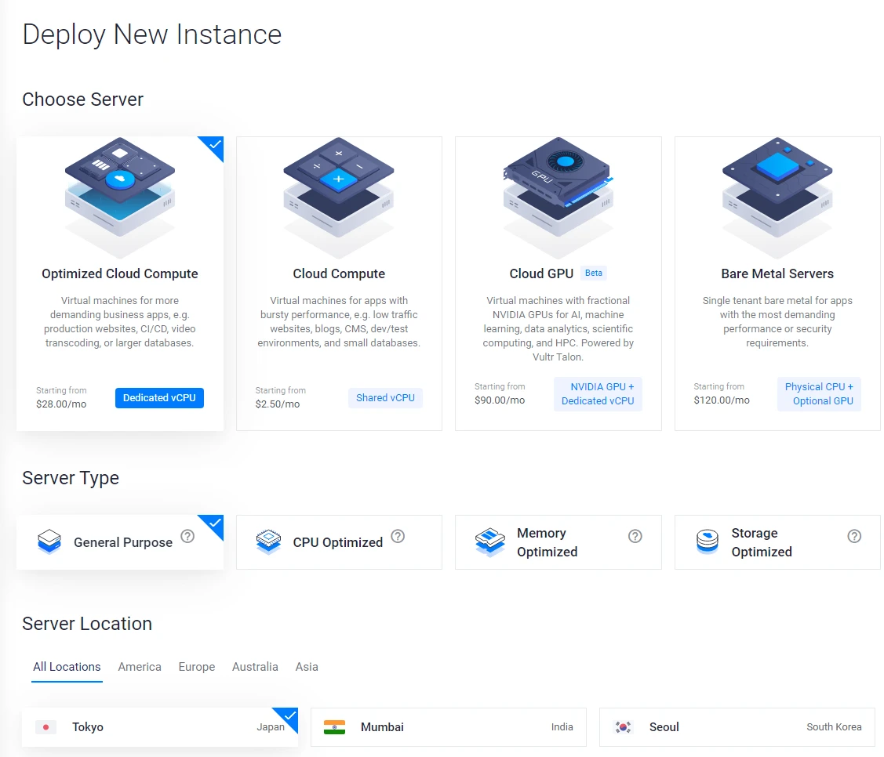Click checkmark corner on Tokyo location
This screenshot has height=757, width=884.
pos(289,716)
